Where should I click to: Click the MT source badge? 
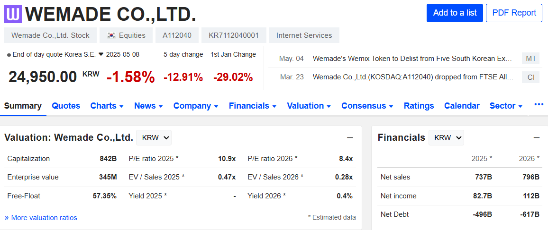[x=531, y=59]
